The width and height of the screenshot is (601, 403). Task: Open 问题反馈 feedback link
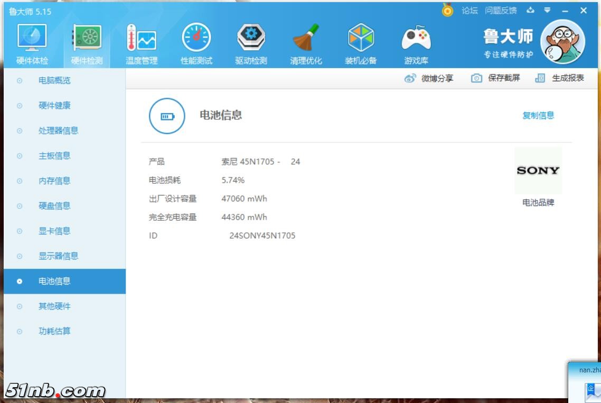pos(501,11)
